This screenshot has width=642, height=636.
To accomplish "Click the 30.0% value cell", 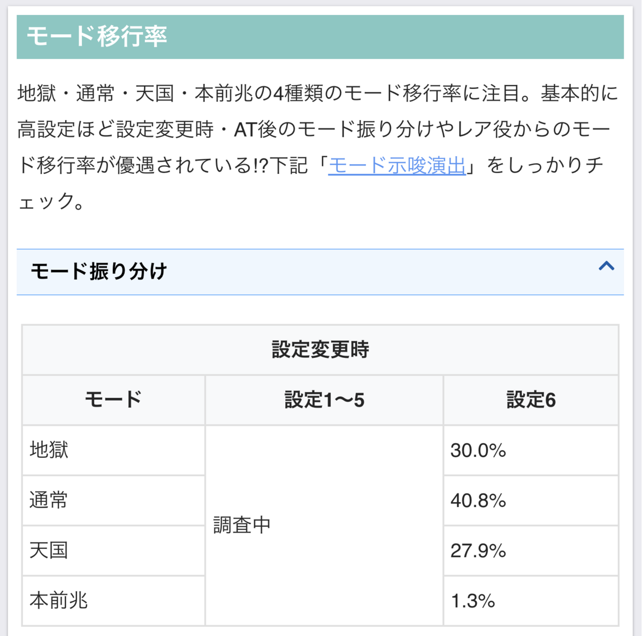I will click(531, 450).
